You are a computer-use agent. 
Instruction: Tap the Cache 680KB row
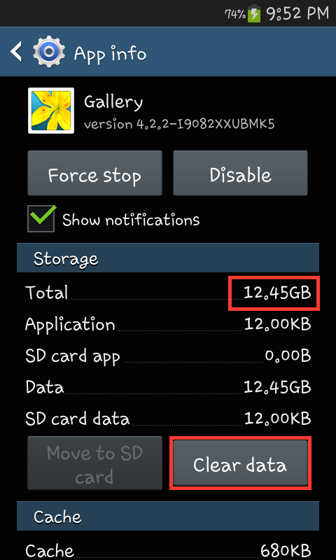168,550
